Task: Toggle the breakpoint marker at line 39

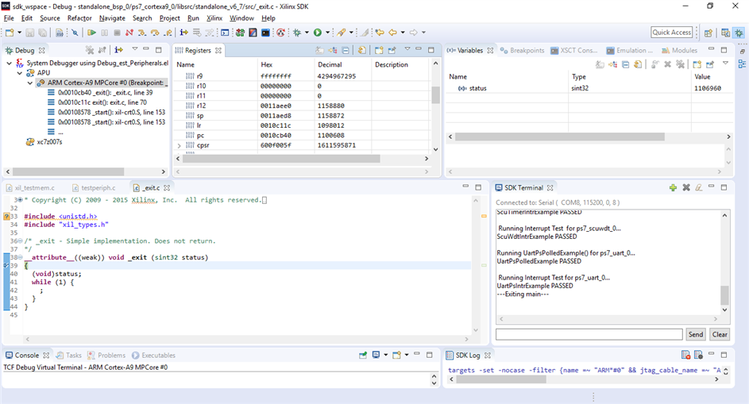Action: [x=6, y=265]
